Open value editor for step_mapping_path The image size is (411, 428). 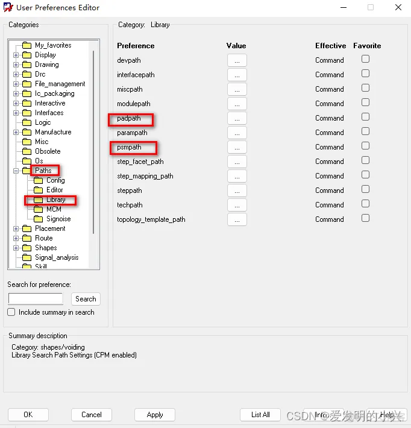[x=237, y=176]
